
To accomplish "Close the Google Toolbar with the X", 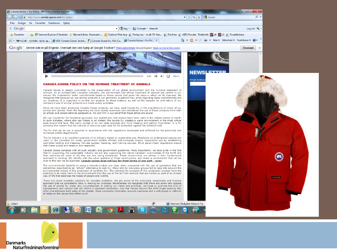I will (x=10, y=29).
